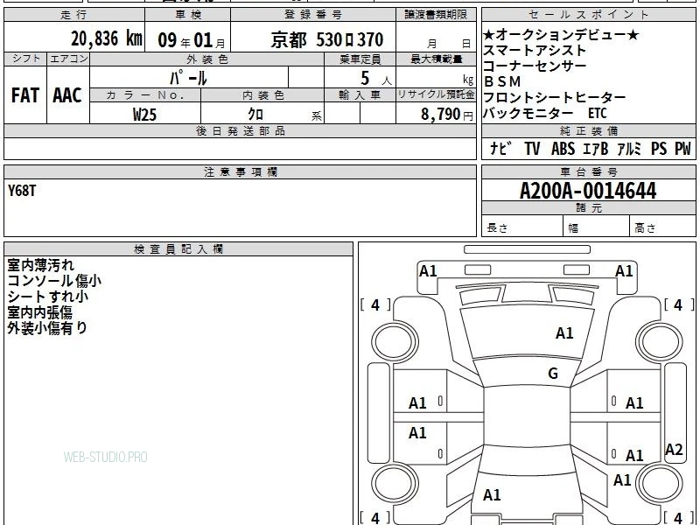700x525 pixels.
Task: Click the FAT shift value
Action: 25,95
